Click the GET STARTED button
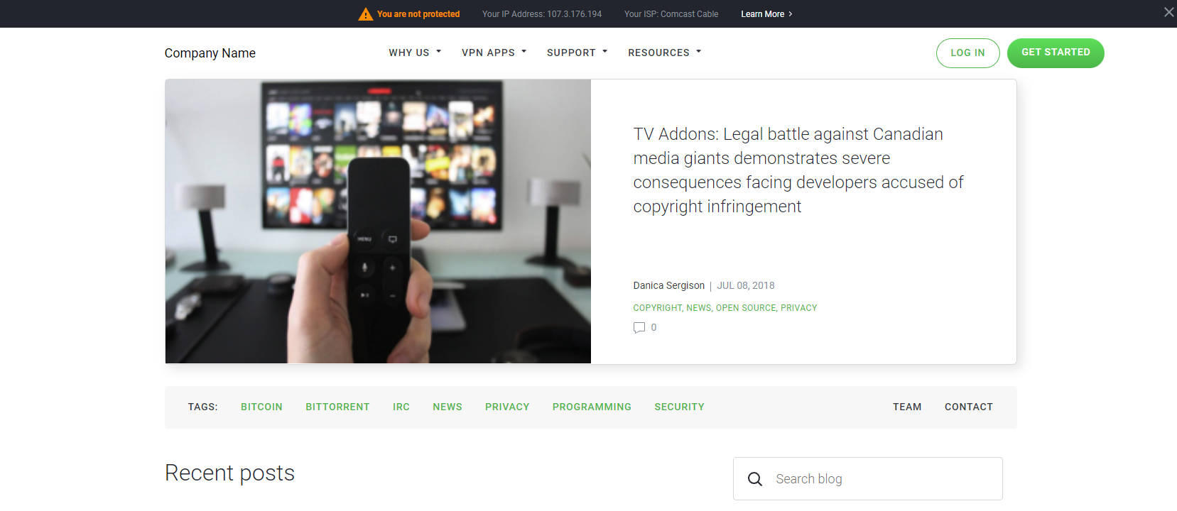 tap(1056, 53)
